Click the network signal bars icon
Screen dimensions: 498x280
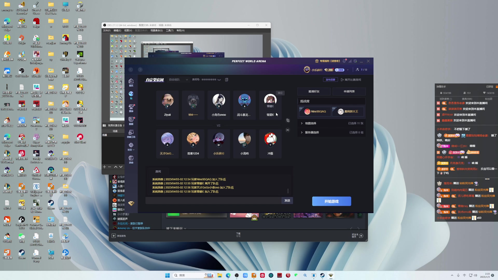[350, 61]
